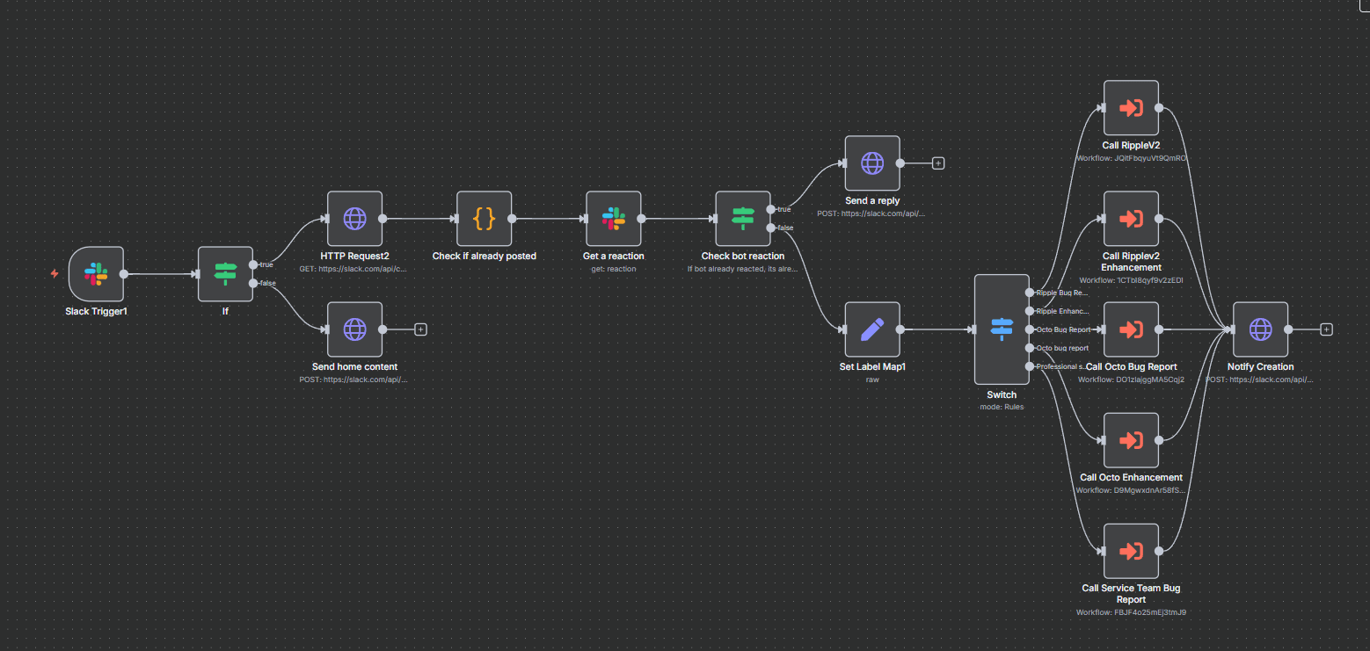This screenshot has height=651, width=1370.
Task: Add a node after Send a reply
Action: click(x=938, y=163)
